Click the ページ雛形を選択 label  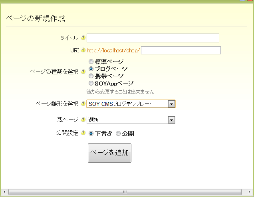[x=57, y=104]
